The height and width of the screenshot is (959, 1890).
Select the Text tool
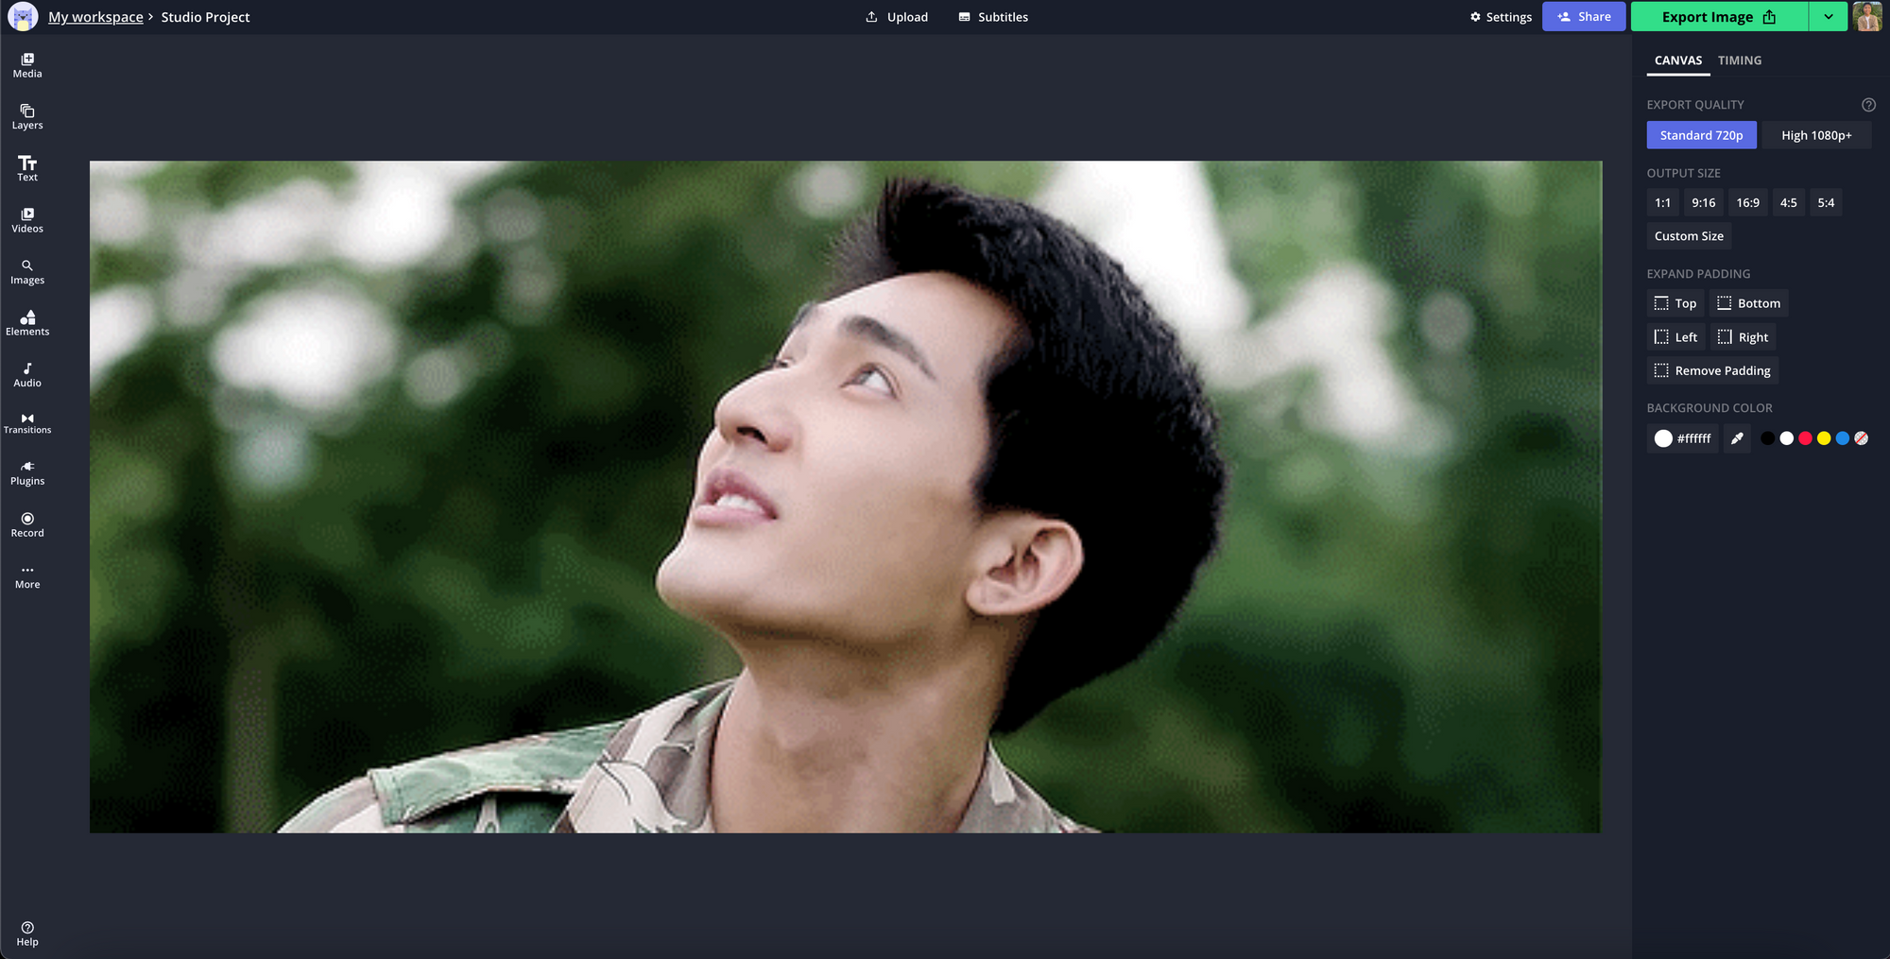pyautogui.click(x=27, y=168)
